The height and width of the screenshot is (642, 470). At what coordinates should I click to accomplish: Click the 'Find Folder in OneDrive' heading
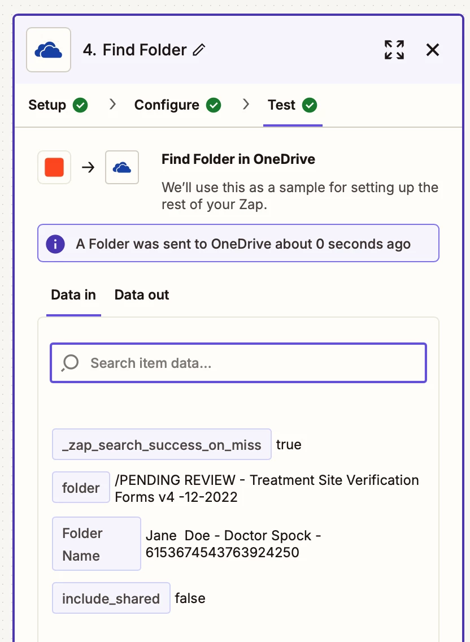[x=238, y=159]
